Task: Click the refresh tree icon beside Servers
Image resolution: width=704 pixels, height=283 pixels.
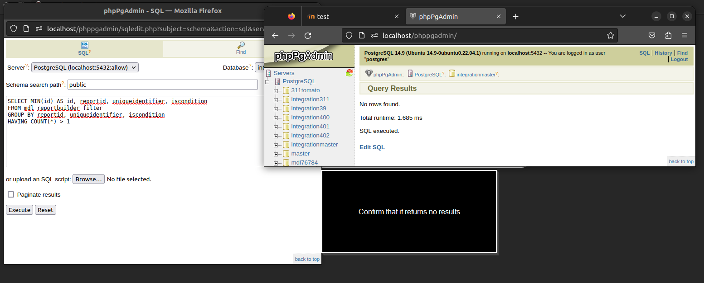Action: 349,73
